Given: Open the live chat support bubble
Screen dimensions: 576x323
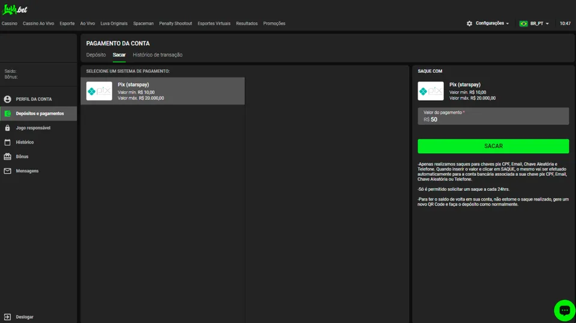Looking at the screenshot, I should pos(564,310).
